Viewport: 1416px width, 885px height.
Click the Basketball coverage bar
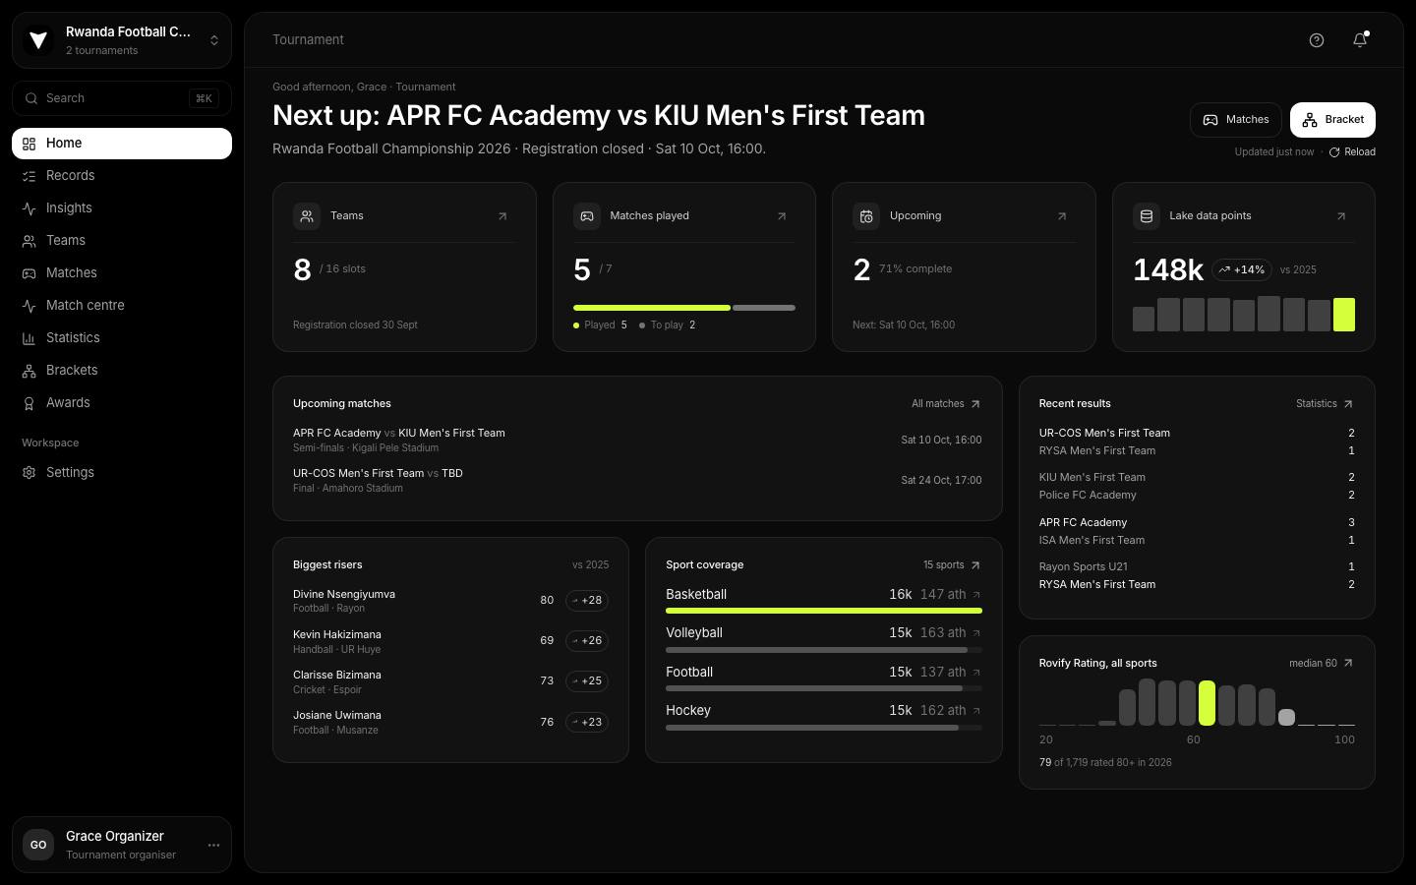point(824,611)
